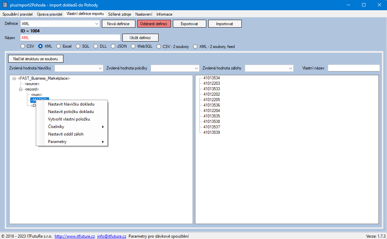387x239 pixels.
Task: Select value 41013538 in the right list
Action: (x=211, y=122)
